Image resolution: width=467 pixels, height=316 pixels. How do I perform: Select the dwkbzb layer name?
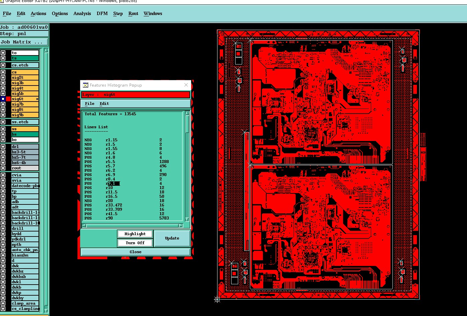25,277
